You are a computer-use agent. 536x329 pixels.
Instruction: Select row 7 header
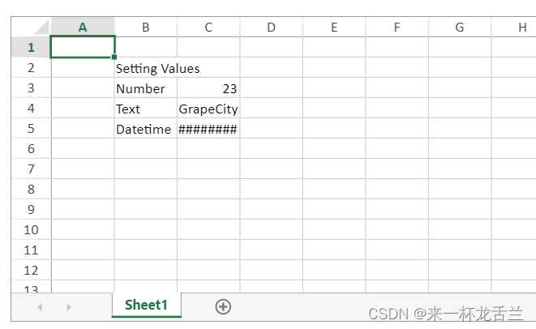(31, 169)
